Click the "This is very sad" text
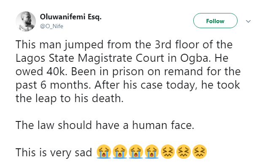The width and height of the screenshot is (265, 163). pos(54,152)
